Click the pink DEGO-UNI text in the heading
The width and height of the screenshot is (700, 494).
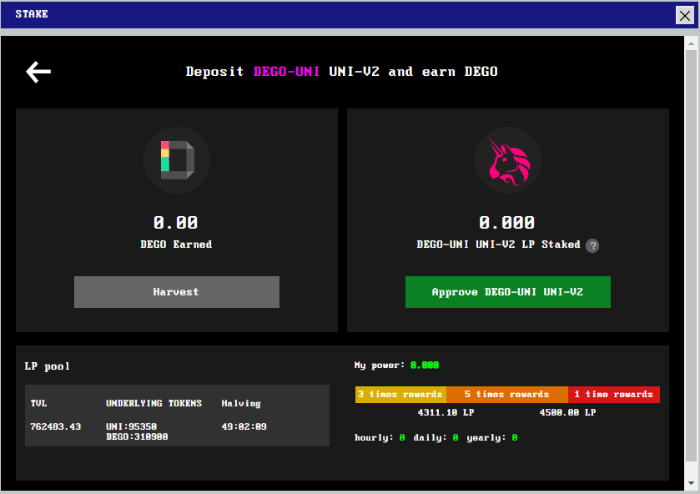[x=287, y=72]
